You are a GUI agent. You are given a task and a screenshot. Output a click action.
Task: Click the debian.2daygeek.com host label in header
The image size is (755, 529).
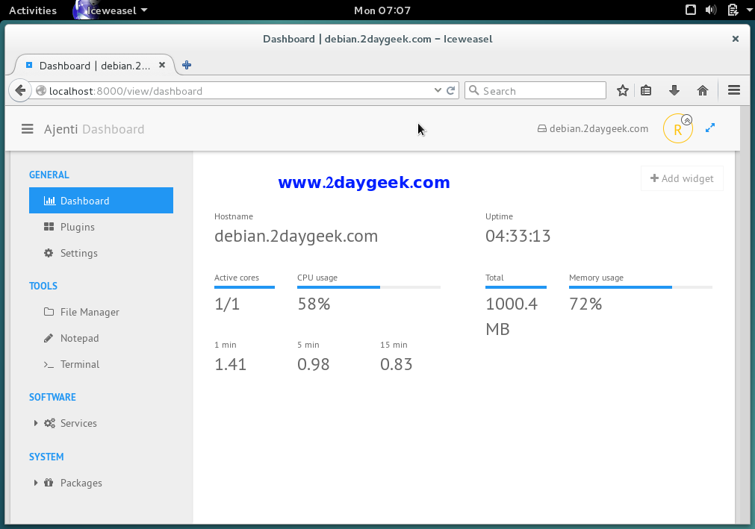pyautogui.click(x=593, y=128)
